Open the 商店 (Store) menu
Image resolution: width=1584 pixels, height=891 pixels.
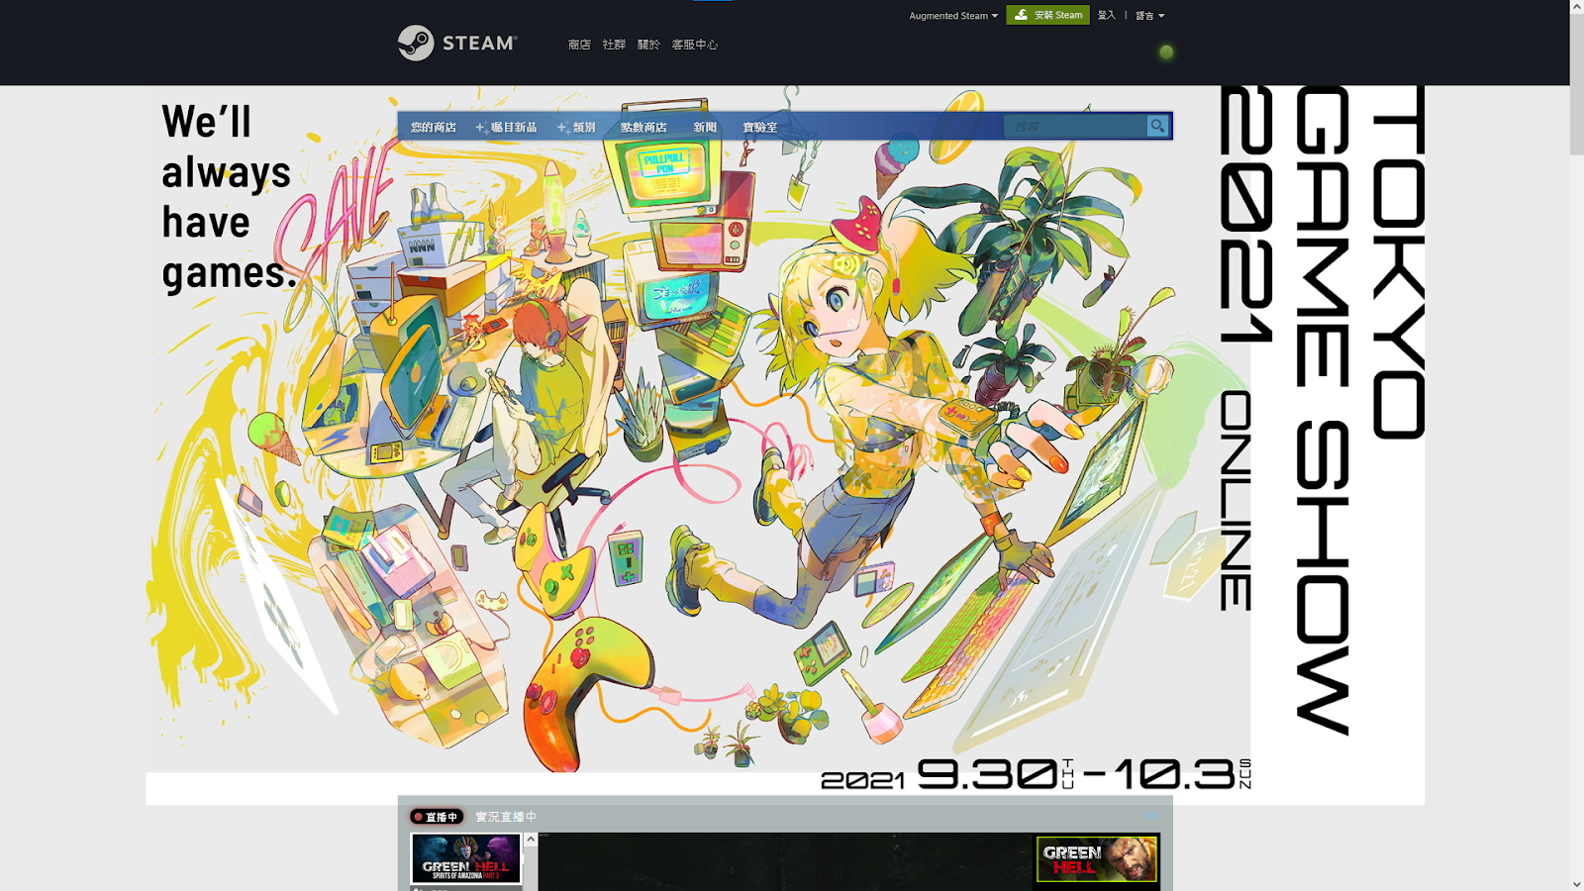point(579,45)
